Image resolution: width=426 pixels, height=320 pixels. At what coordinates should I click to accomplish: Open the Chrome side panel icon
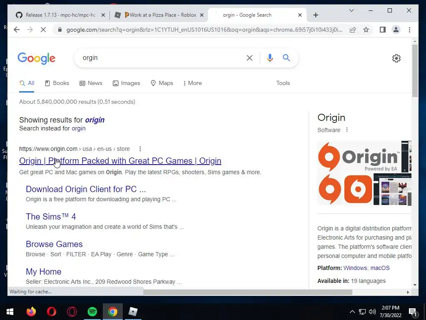pos(383,30)
